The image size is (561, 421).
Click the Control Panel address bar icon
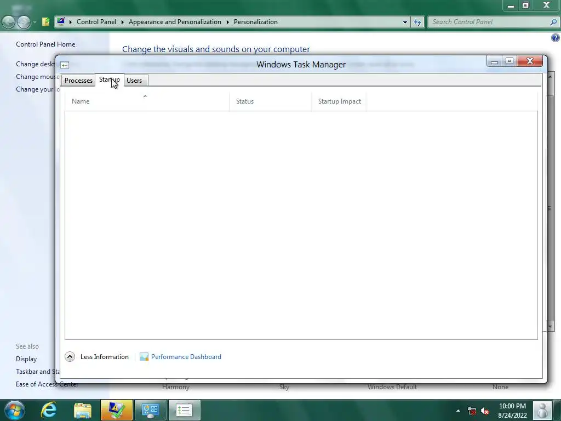pos(61,21)
